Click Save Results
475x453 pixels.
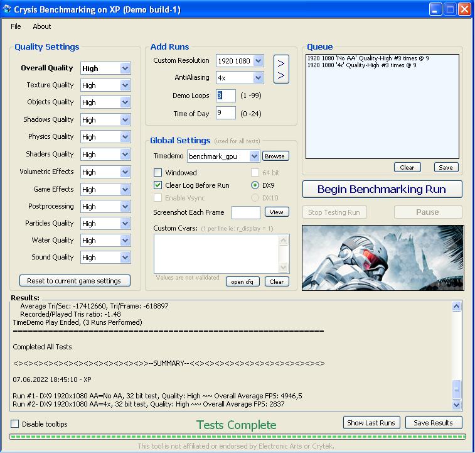coord(434,422)
